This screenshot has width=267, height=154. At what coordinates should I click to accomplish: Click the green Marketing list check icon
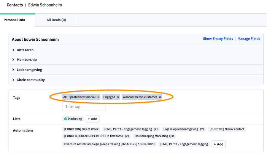tap(66, 119)
